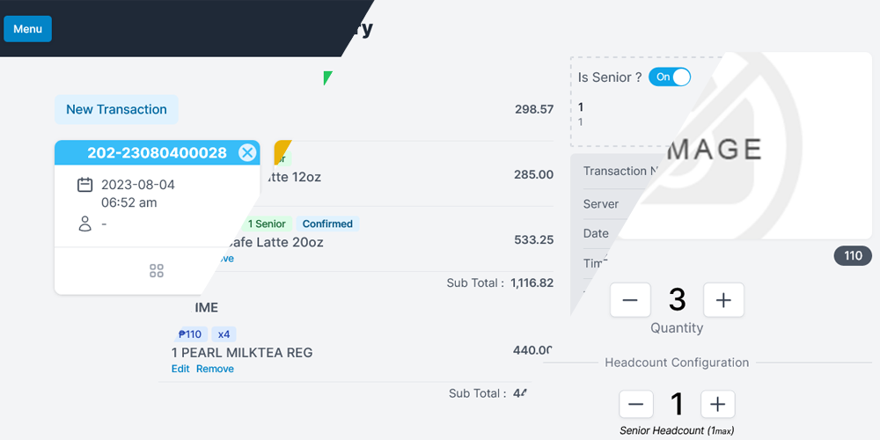Increase quantity with plus button

click(x=723, y=300)
